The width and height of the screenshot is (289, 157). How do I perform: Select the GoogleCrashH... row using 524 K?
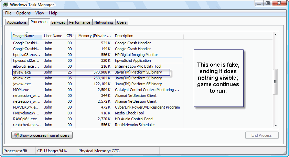click(97, 43)
